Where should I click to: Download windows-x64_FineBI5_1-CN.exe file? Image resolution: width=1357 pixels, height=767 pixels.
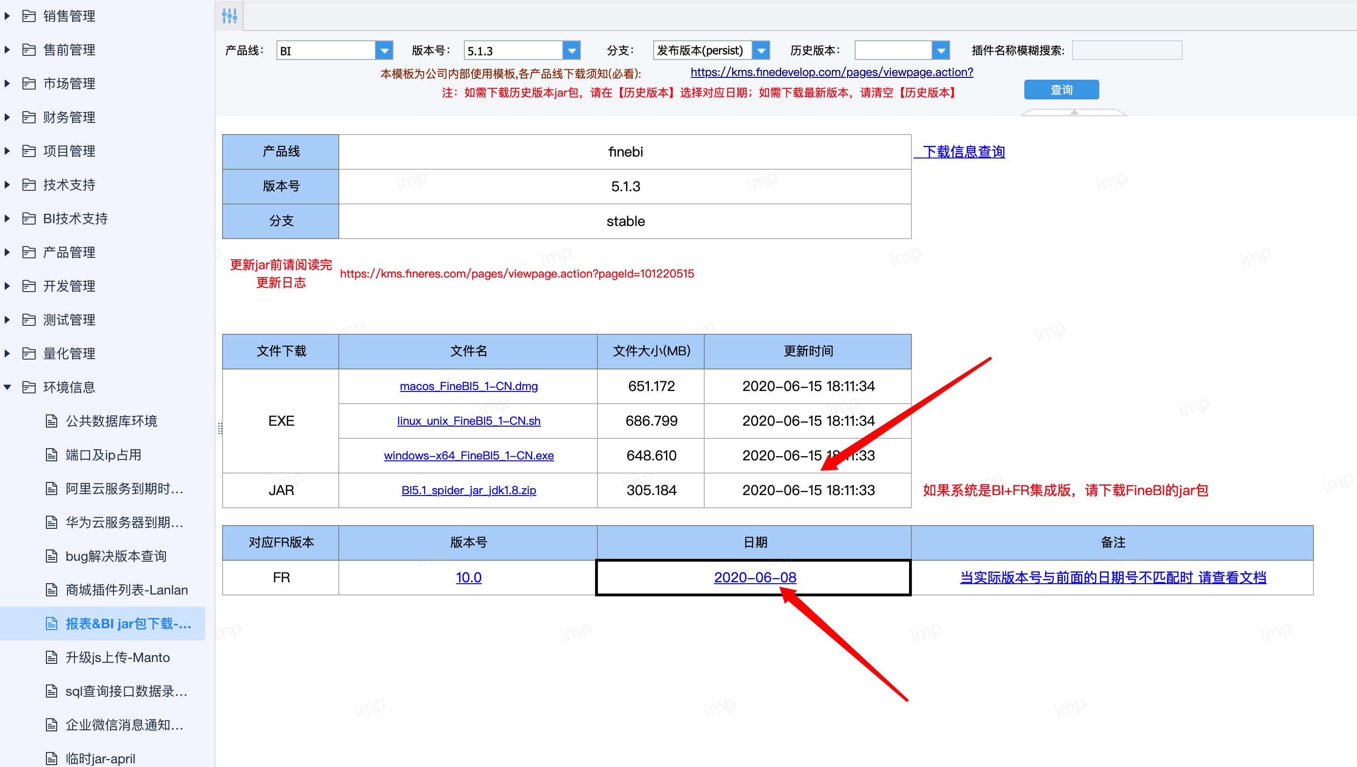pyautogui.click(x=468, y=455)
